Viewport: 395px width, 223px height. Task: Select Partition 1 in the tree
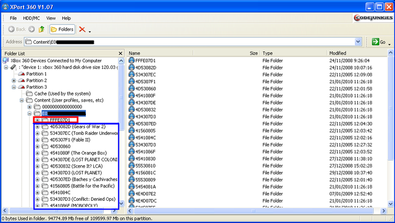(36, 74)
